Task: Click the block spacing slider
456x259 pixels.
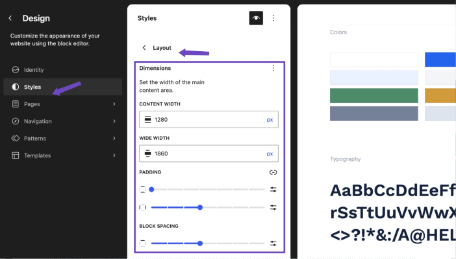Action: [208, 243]
